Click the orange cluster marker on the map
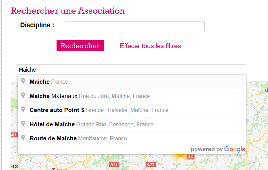The image size is (268, 170). pyautogui.click(x=180, y=155)
